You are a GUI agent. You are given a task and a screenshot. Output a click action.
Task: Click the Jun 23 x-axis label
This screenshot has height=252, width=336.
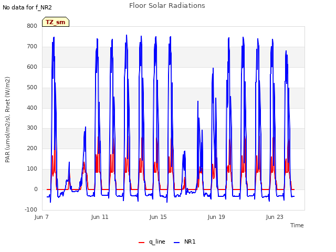tap(275, 217)
